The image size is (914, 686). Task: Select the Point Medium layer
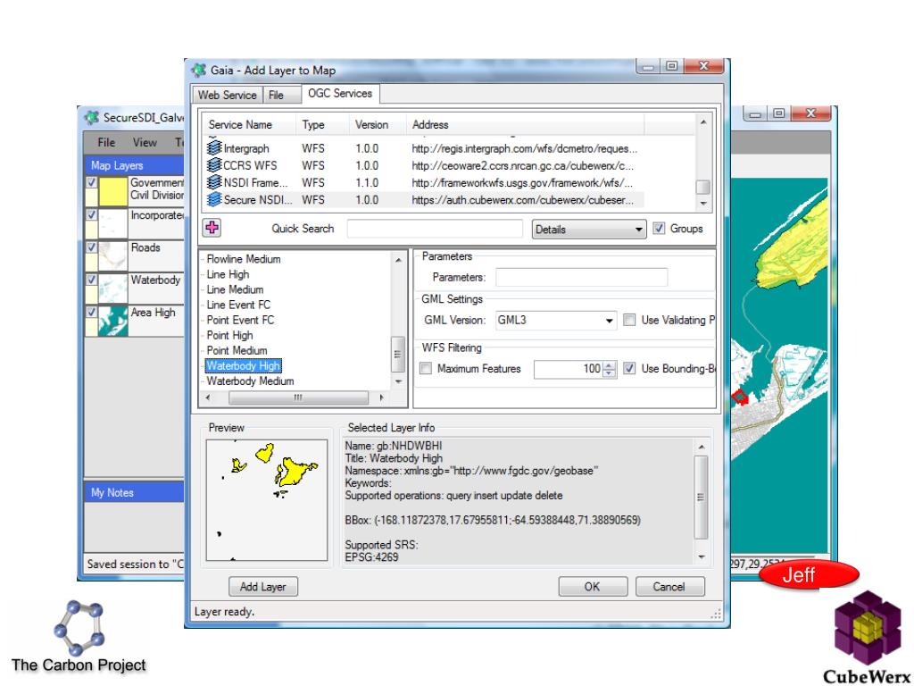click(237, 350)
